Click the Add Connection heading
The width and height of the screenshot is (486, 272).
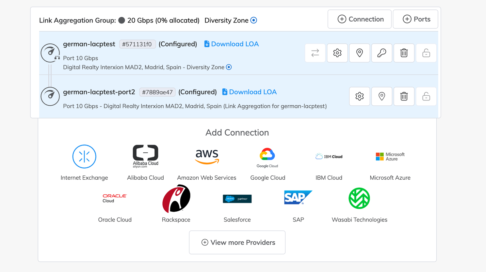click(x=237, y=132)
